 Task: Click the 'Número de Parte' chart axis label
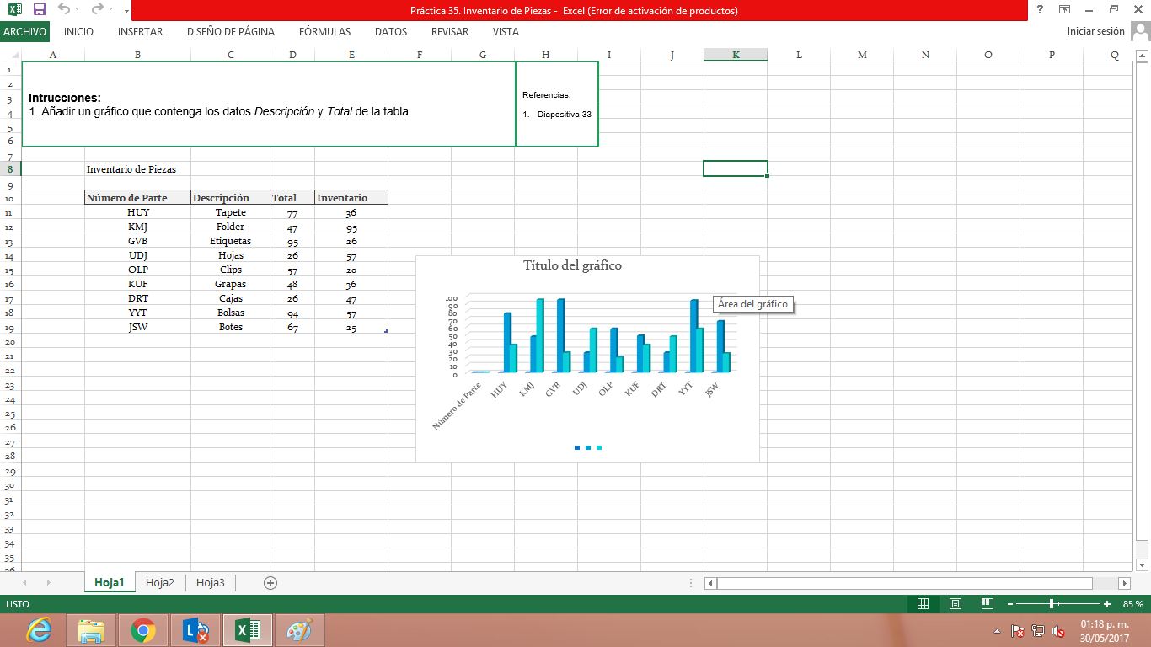pos(456,408)
